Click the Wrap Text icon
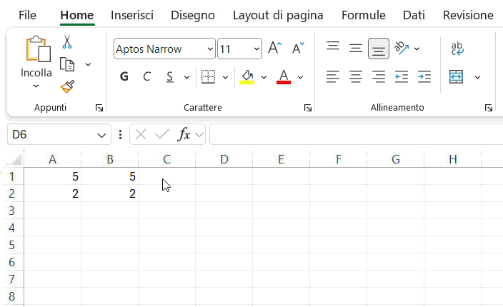Screen dimensions: 503x307 coord(457,49)
